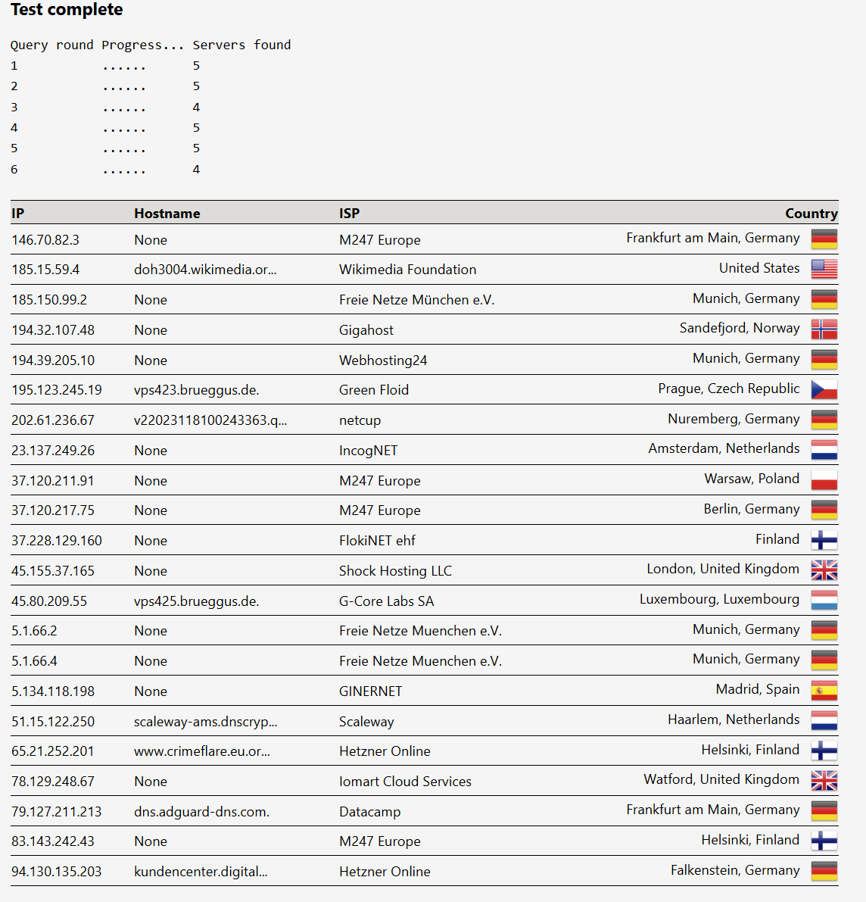Click the Poland flag next to Warsaw
This screenshot has width=866, height=902.
(x=824, y=480)
